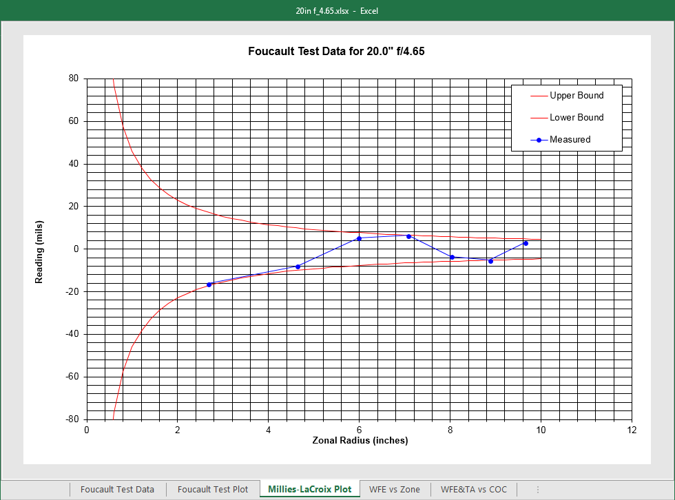The width and height of the screenshot is (675, 500).
Task: Click the 80 label on the vertical axis
Action: coord(73,79)
